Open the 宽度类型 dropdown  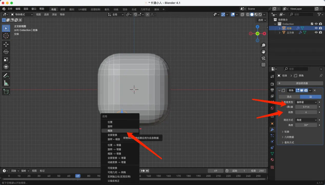[306, 102]
